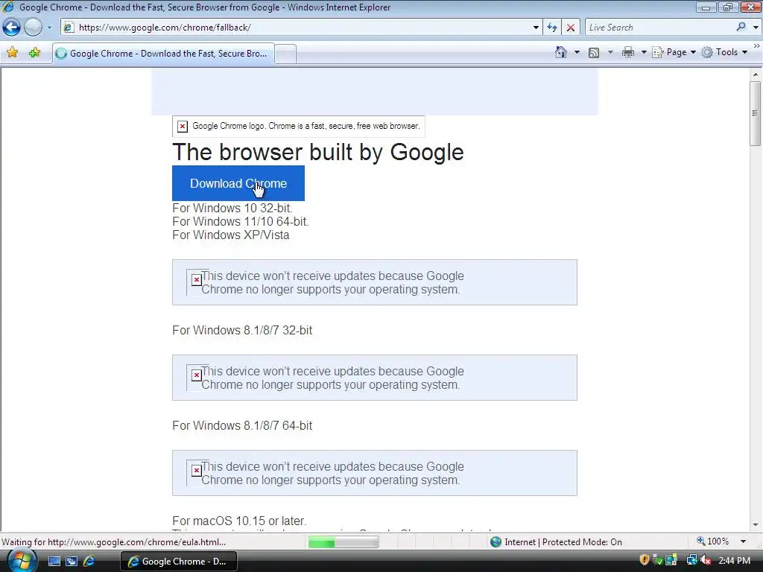Image resolution: width=763 pixels, height=572 pixels.
Task: Click 'For Windows 11/10 64-bit.' text
Action: tap(241, 222)
